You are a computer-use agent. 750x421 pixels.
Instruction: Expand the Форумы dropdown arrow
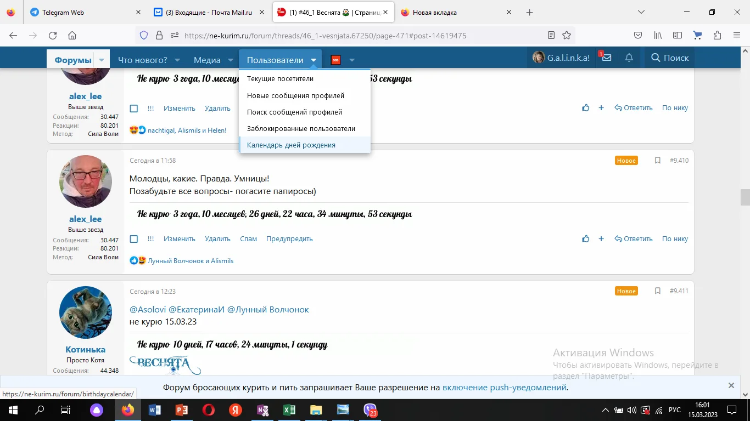click(x=102, y=60)
